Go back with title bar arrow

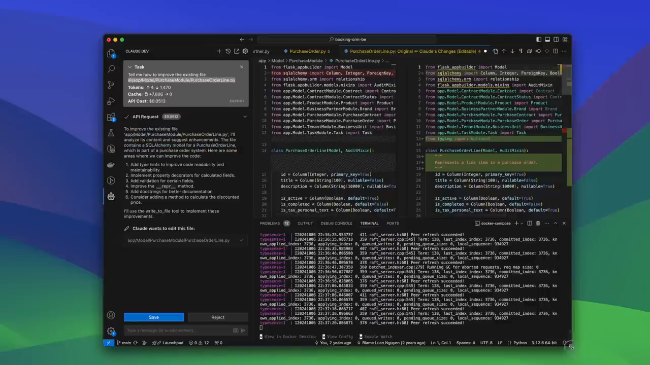pyautogui.click(x=242, y=40)
